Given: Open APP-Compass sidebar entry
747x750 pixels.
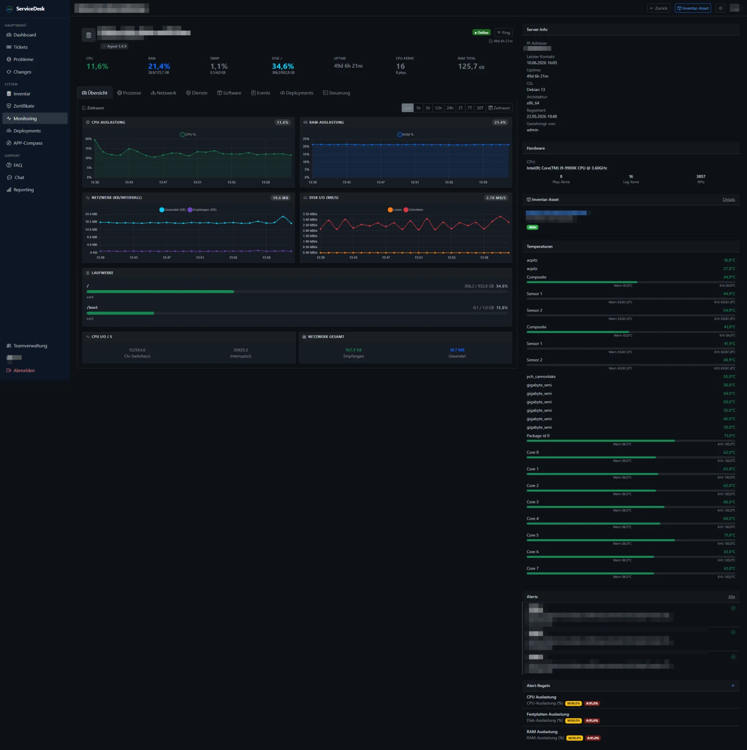Looking at the screenshot, I should (x=35, y=143).
